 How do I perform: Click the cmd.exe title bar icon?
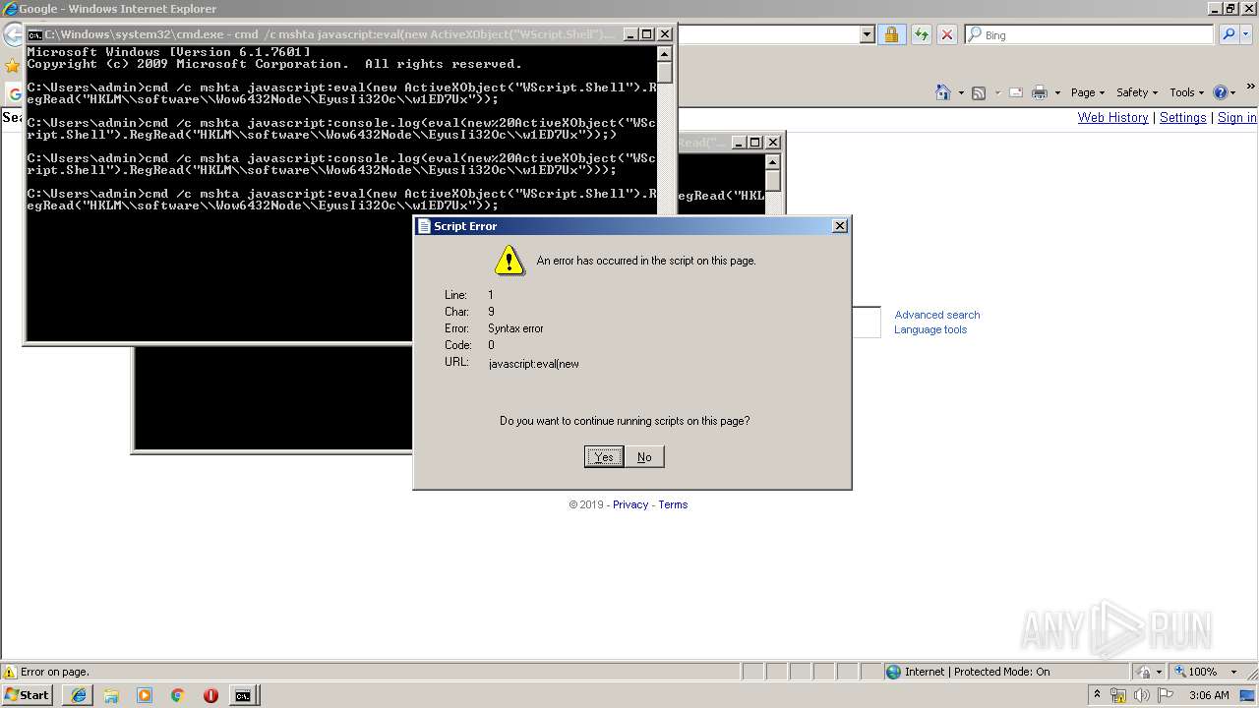34,34
